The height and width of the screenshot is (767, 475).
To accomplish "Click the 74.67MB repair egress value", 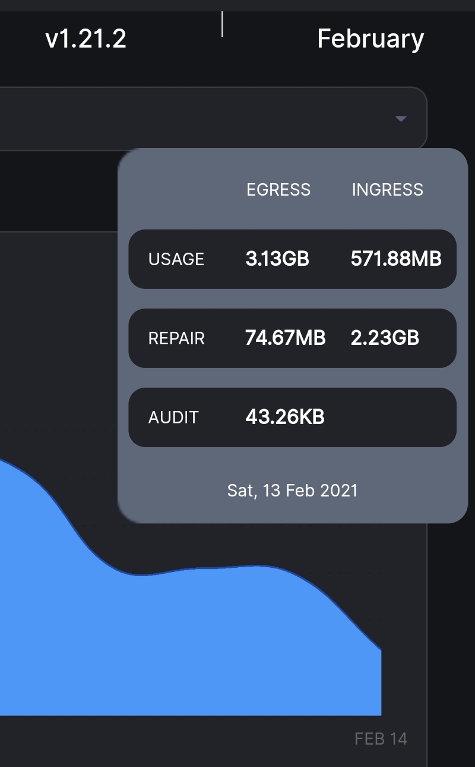I will point(285,338).
